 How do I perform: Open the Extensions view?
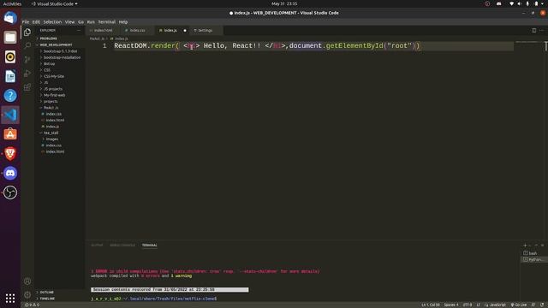(27, 87)
